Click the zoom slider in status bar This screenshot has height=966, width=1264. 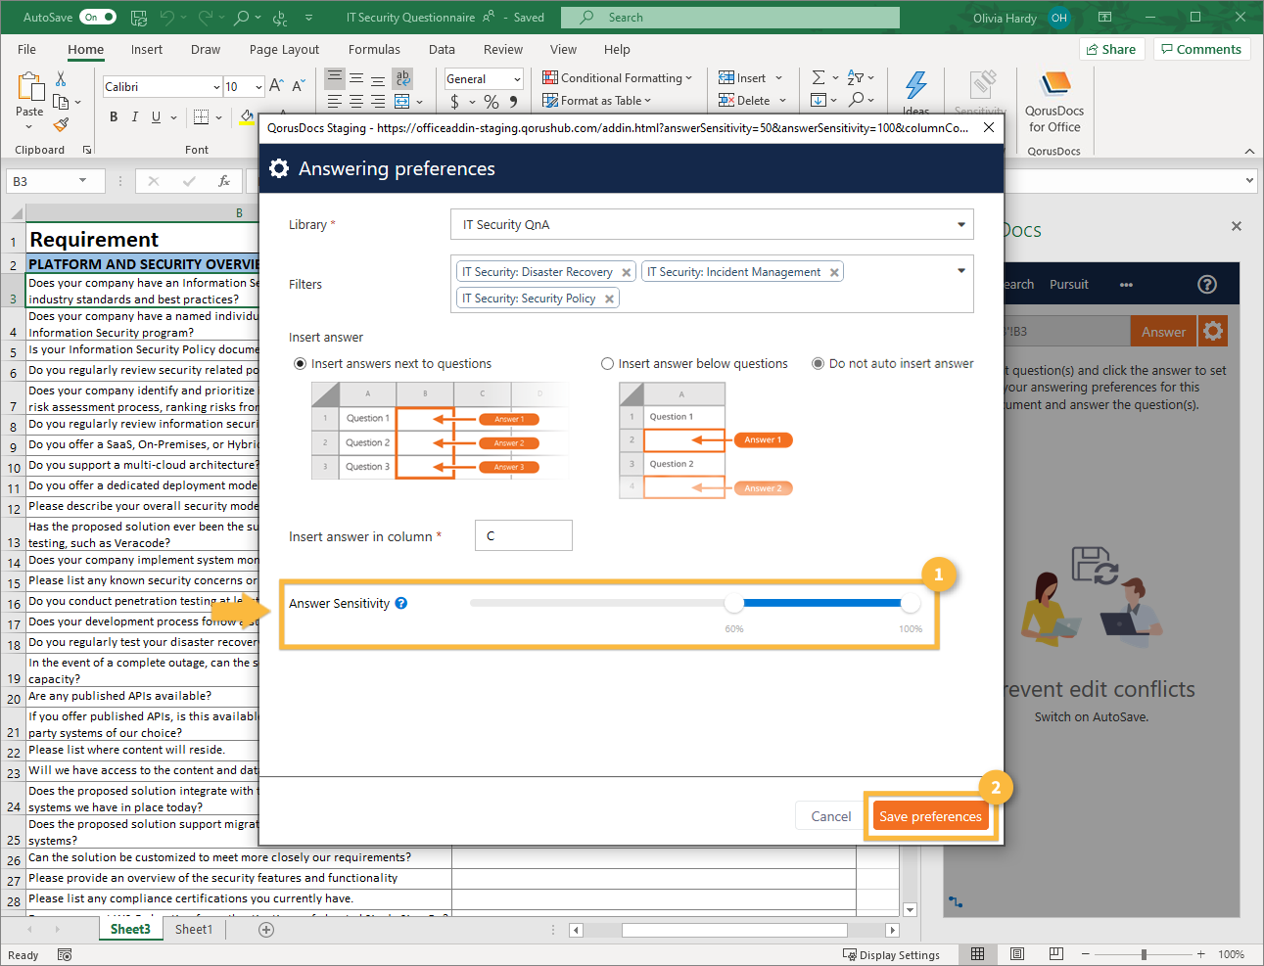click(1144, 954)
